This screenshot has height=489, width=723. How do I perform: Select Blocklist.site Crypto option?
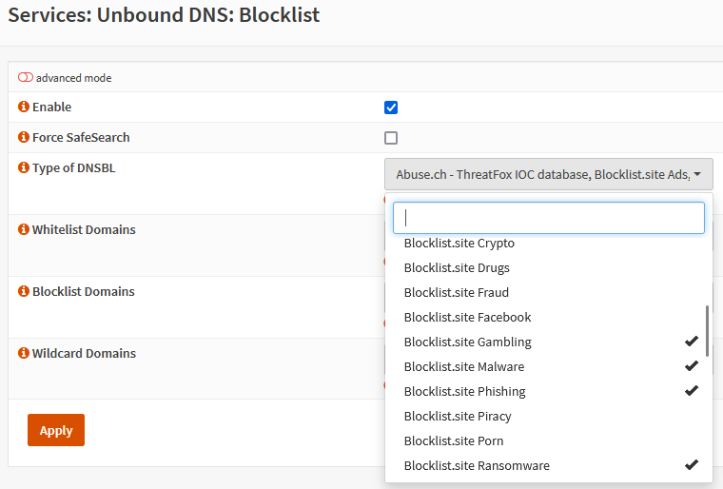459,244
